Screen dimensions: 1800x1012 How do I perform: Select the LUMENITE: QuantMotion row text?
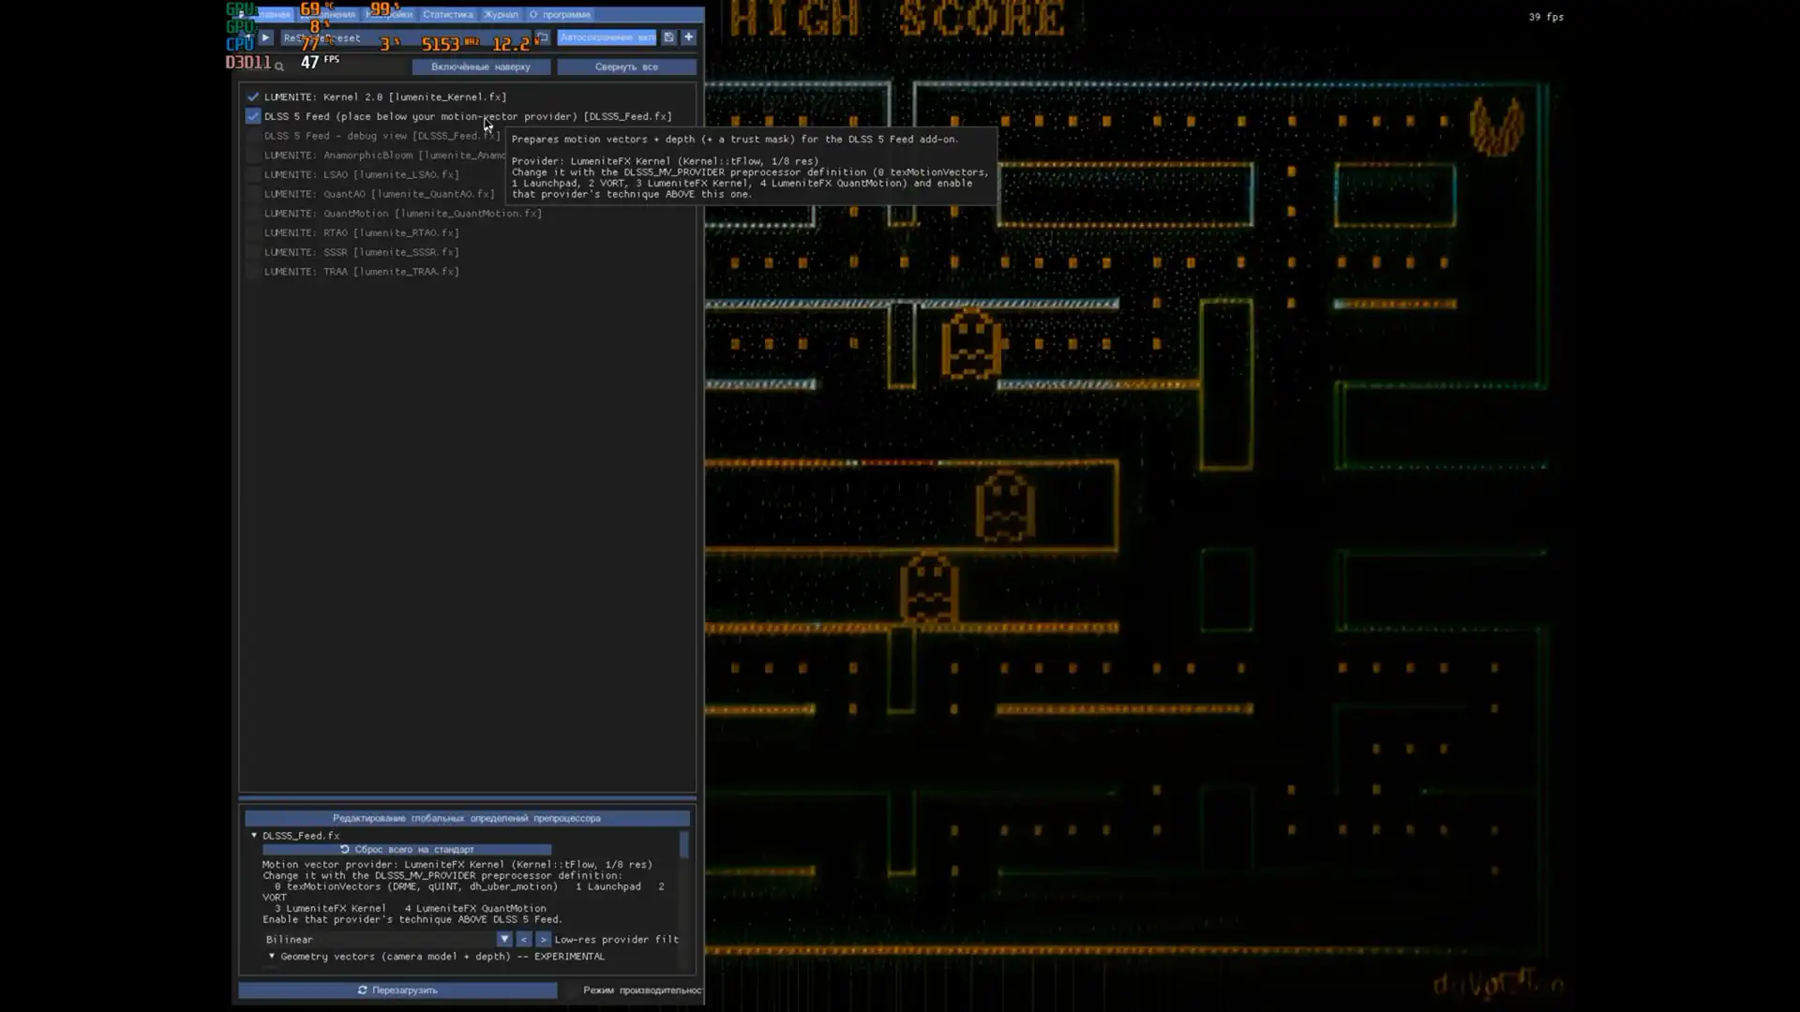[403, 214]
